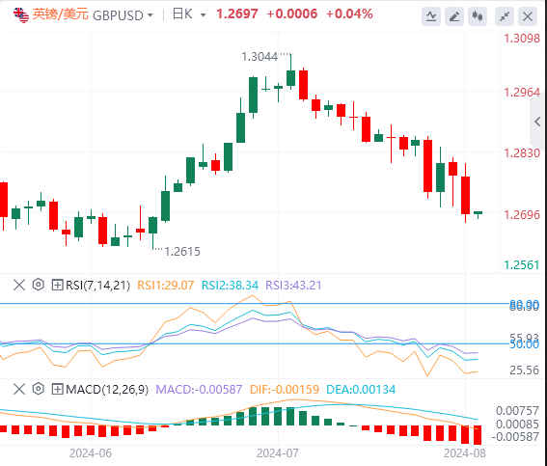Click the +0.0006 price change
The width and height of the screenshot is (547, 466).
[292, 14]
